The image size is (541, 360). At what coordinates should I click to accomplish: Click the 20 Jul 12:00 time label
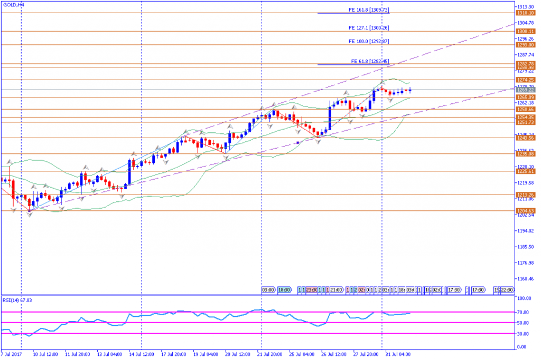tap(238, 355)
